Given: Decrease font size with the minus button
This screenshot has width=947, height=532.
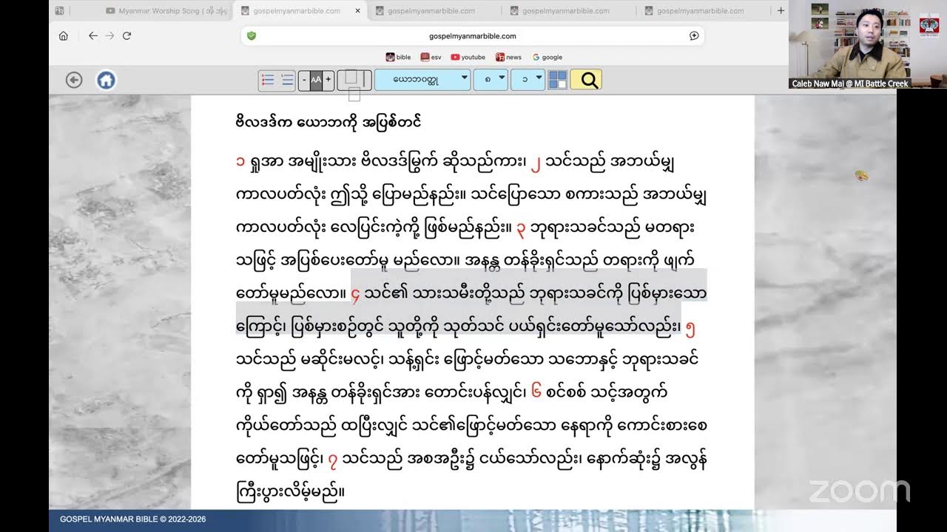Looking at the screenshot, I should point(304,80).
